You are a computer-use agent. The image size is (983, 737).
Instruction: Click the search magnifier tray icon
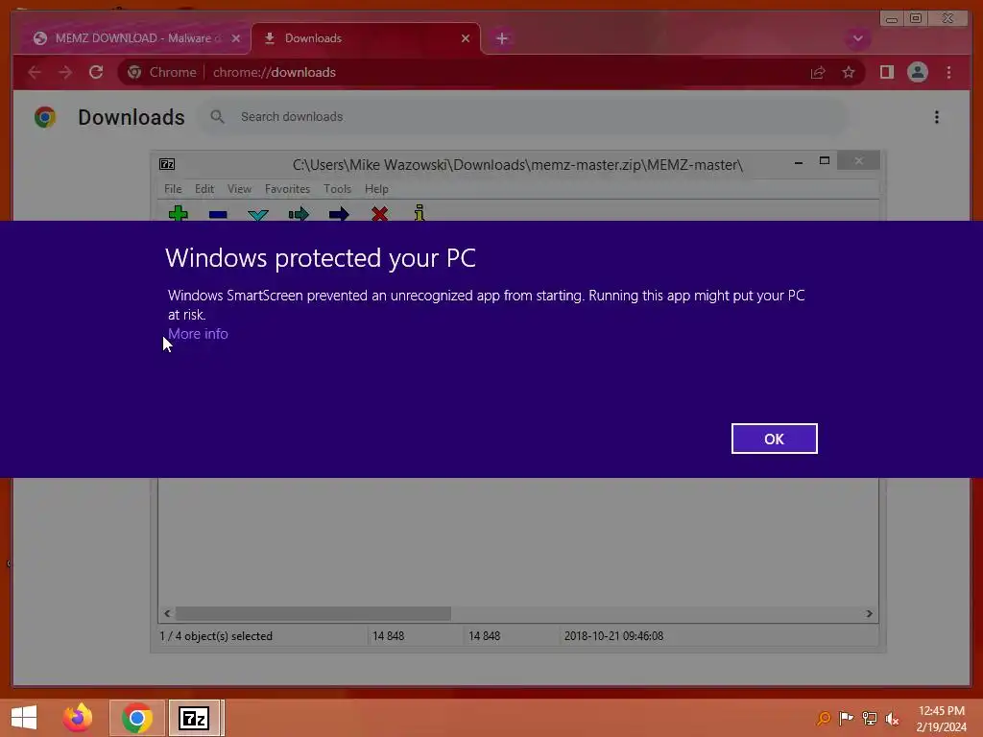coord(824,718)
